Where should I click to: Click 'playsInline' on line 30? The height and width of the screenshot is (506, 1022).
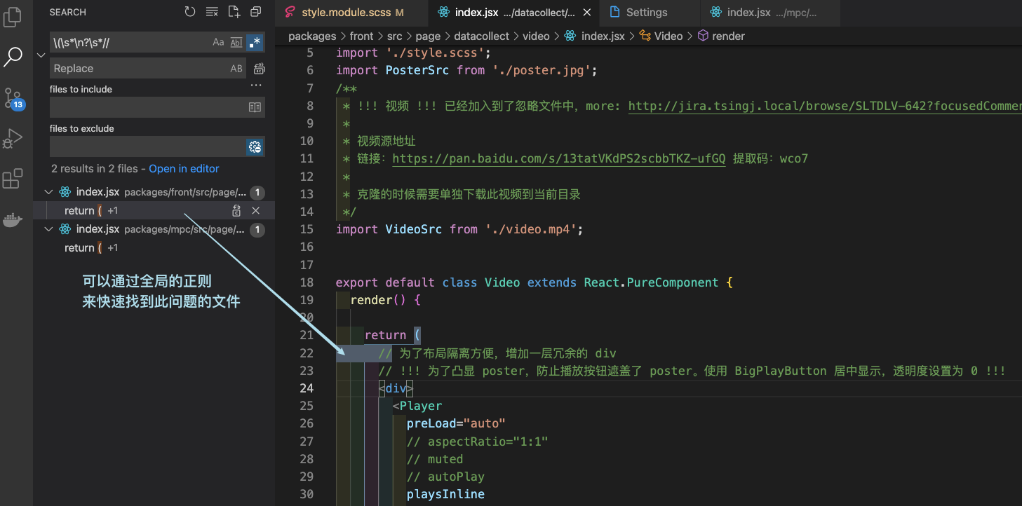445,494
